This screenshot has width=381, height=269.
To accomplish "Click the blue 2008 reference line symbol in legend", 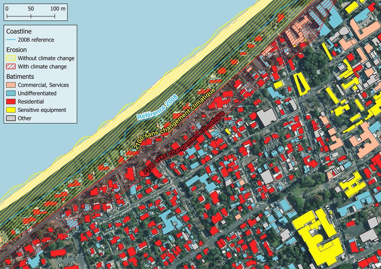I will point(11,40).
